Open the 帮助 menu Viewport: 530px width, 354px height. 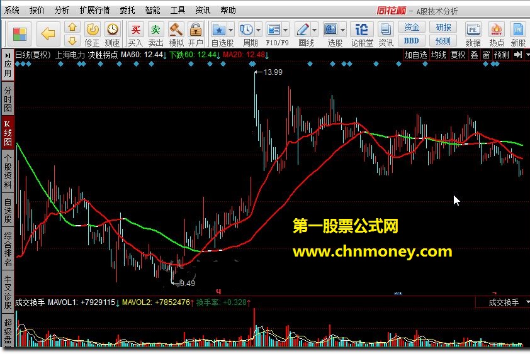pyautogui.click(x=228, y=11)
